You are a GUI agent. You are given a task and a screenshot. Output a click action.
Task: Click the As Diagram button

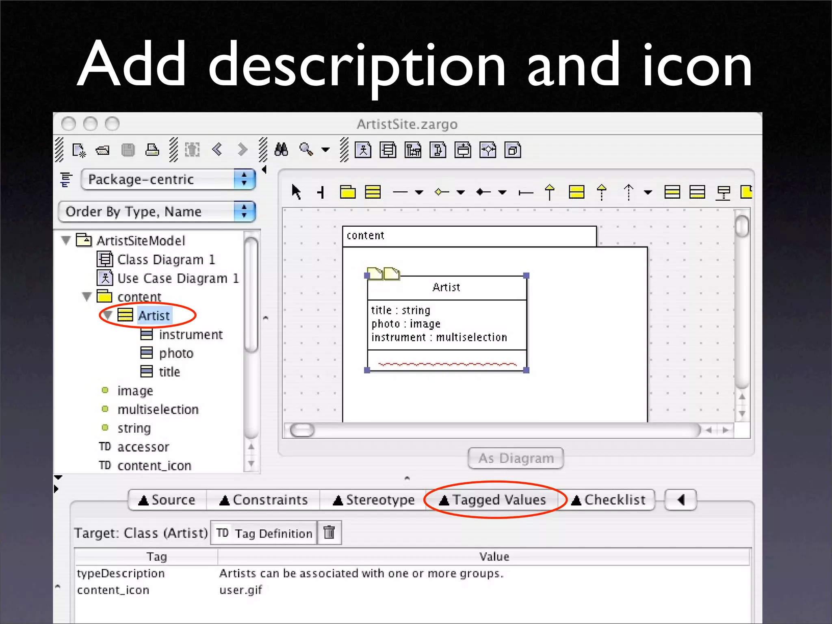coord(516,458)
